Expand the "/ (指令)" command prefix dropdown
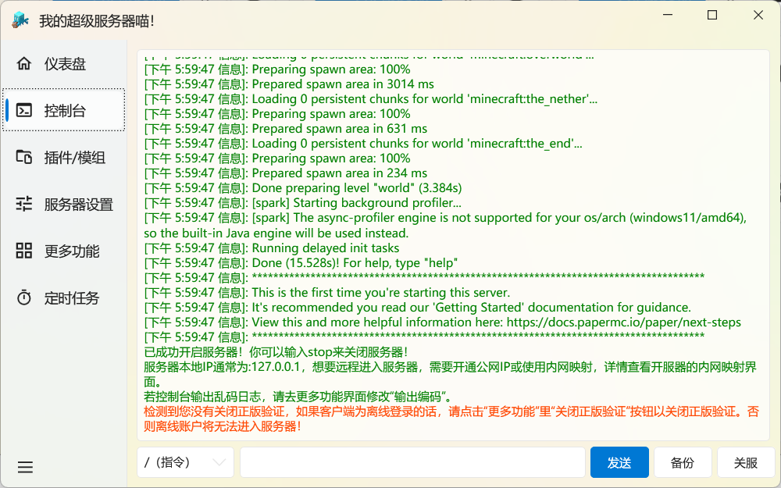Viewport: 781px width, 488px height. pos(185,462)
